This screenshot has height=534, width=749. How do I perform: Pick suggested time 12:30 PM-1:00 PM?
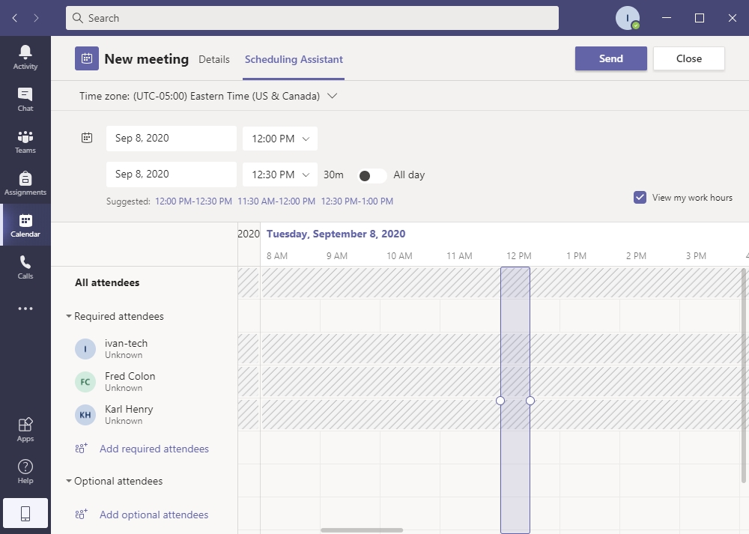357,201
